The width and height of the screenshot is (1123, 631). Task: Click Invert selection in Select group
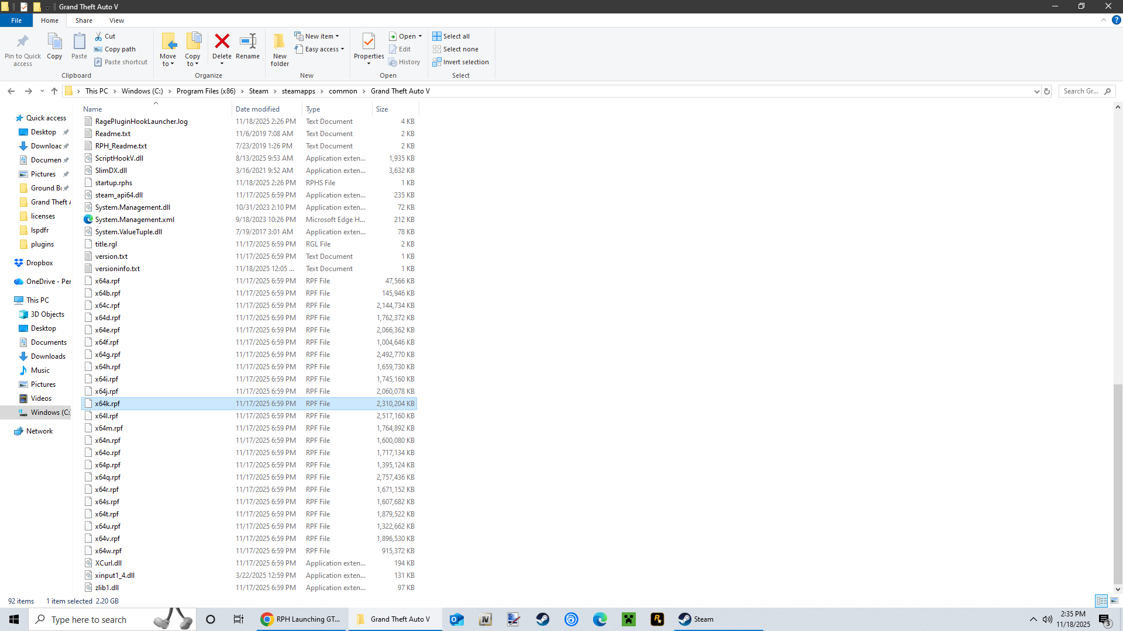click(x=460, y=62)
